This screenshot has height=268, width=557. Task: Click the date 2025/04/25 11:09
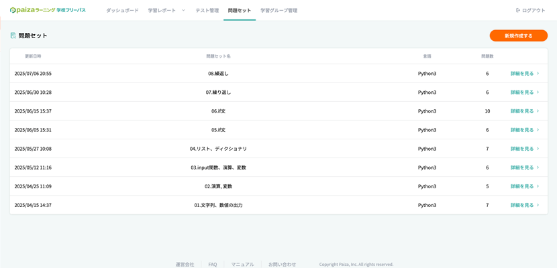[x=33, y=186]
